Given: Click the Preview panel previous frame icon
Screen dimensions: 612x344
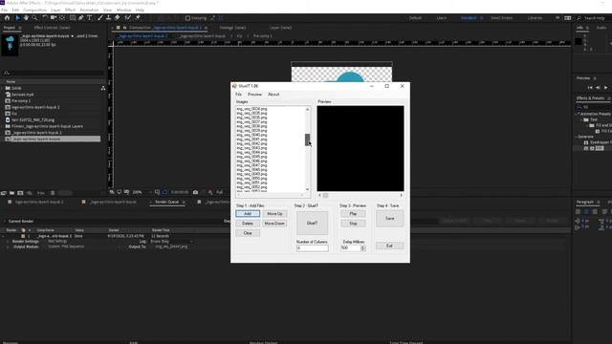Looking at the screenshot, I should pyautogui.click(x=598, y=88).
